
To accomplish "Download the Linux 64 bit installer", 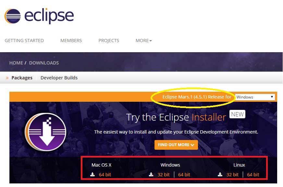I will coord(253,175).
